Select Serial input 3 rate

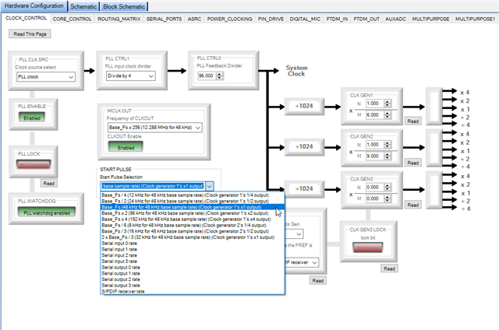pos(193,262)
